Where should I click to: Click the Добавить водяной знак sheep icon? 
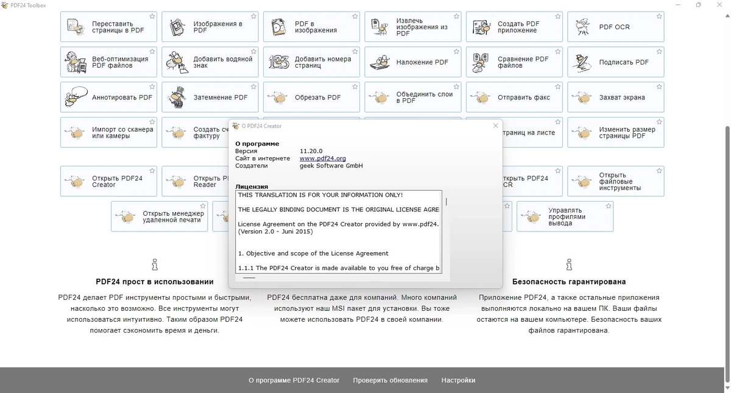point(177,62)
